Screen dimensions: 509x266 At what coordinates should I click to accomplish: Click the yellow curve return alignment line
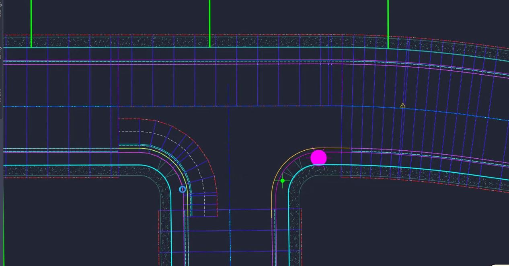tap(338, 149)
